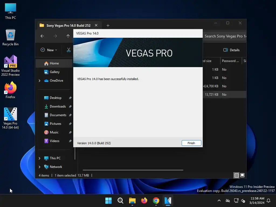Close the Sony Vegas Pro Explorer tab
This screenshot has width=276, height=207.
click(x=96, y=25)
